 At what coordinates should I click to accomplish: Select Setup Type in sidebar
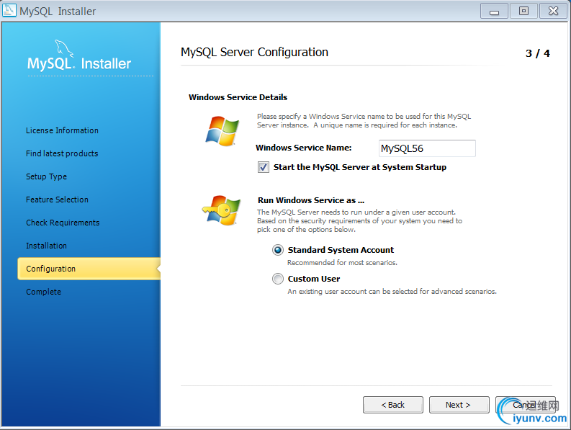click(x=46, y=176)
